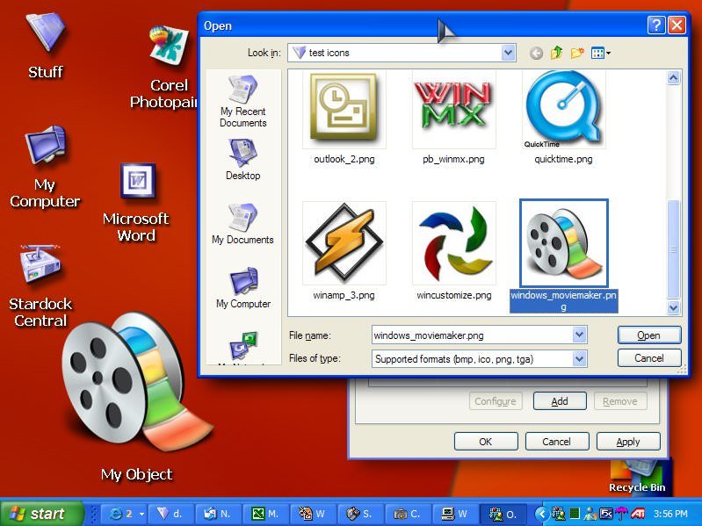Viewport: 702px width, 526px height.
Task: Switch to the 'M.' Excel taskbar button
Action: (266, 514)
